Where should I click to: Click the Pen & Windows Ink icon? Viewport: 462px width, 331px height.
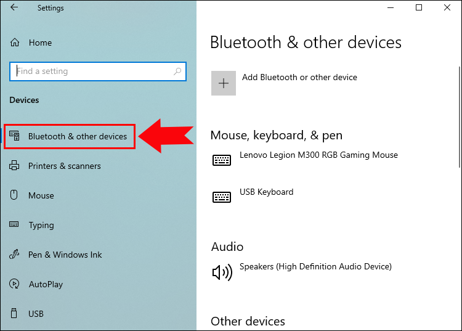15,255
